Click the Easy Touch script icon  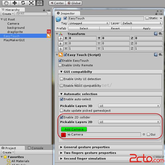point(61,55)
